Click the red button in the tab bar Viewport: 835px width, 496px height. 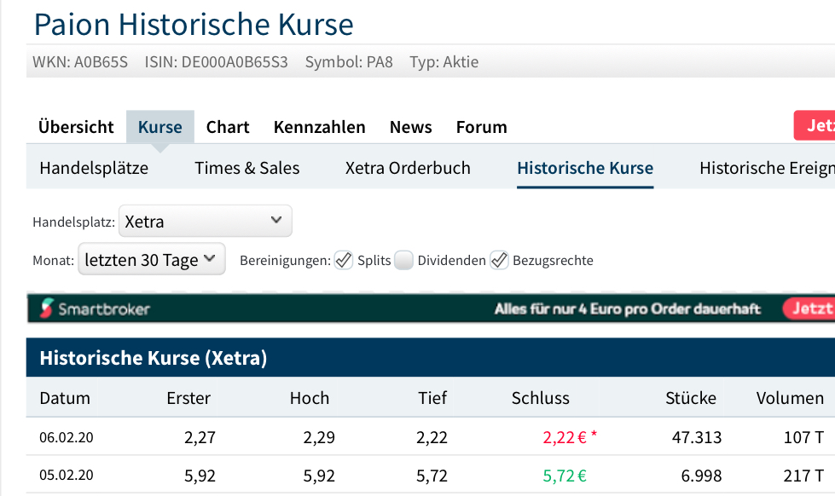point(815,126)
